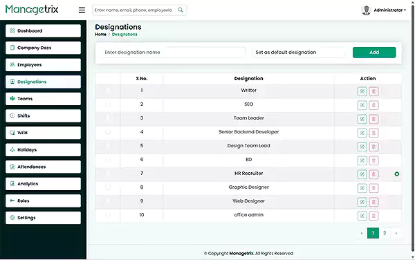
Task: Delete the Design Team Lead row
Action: point(373,147)
